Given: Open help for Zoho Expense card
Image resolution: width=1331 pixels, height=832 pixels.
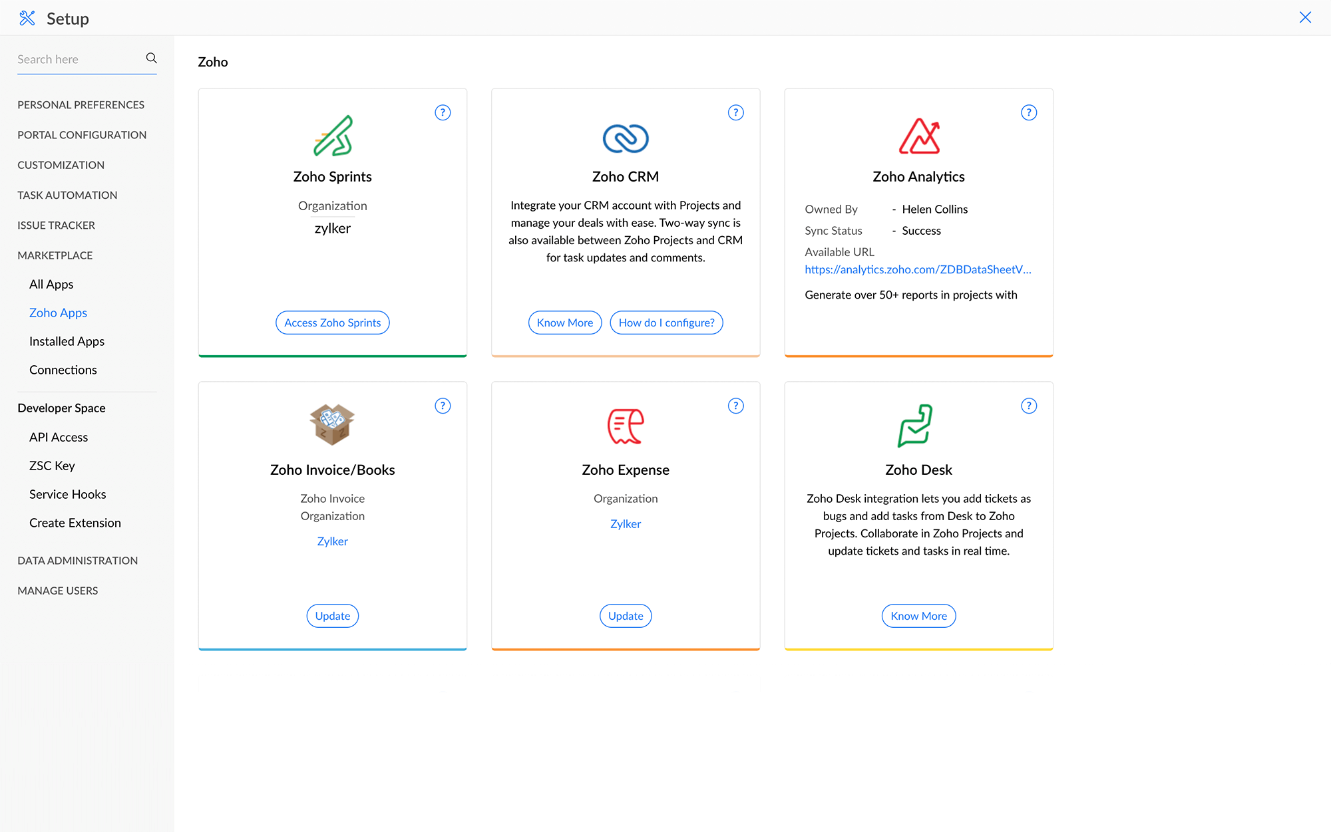Looking at the screenshot, I should click(735, 406).
